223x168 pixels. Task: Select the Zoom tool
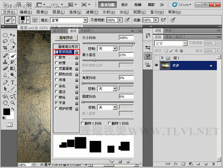pyautogui.click(x=13, y=103)
